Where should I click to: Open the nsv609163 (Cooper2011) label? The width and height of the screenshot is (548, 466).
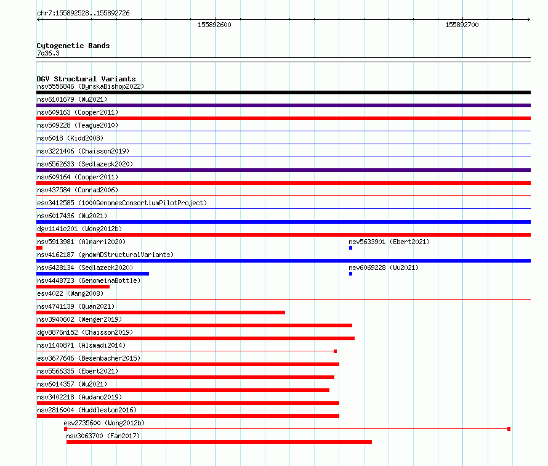(78, 112)
